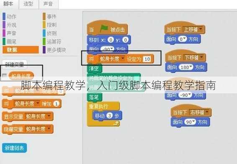
Task: Open variable dropdown in 显示变量 block
Action: click(49, 116)
